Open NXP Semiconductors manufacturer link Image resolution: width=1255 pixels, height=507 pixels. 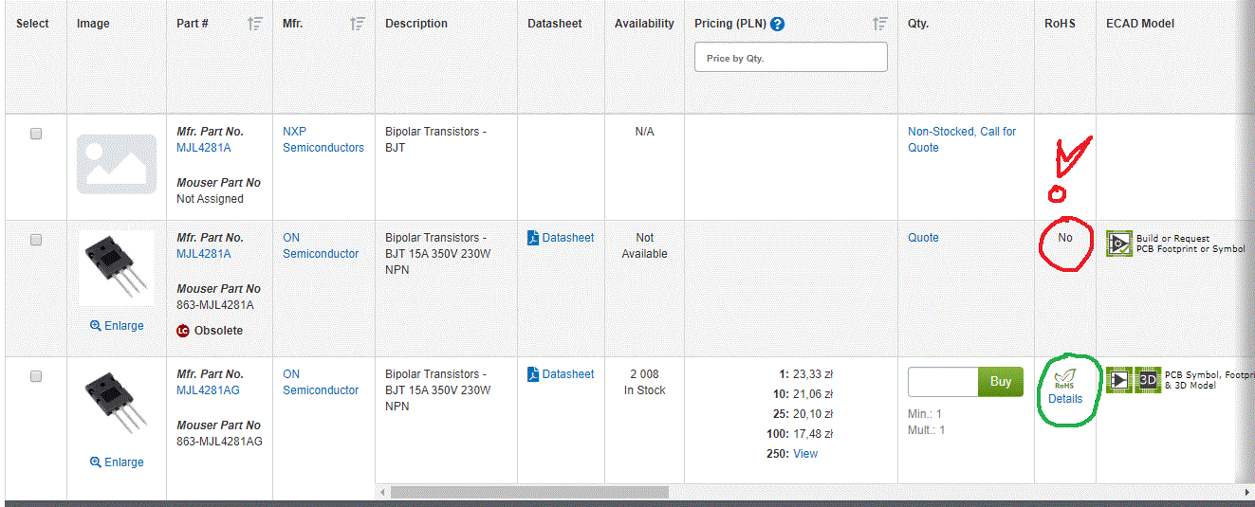coord(323,139)
